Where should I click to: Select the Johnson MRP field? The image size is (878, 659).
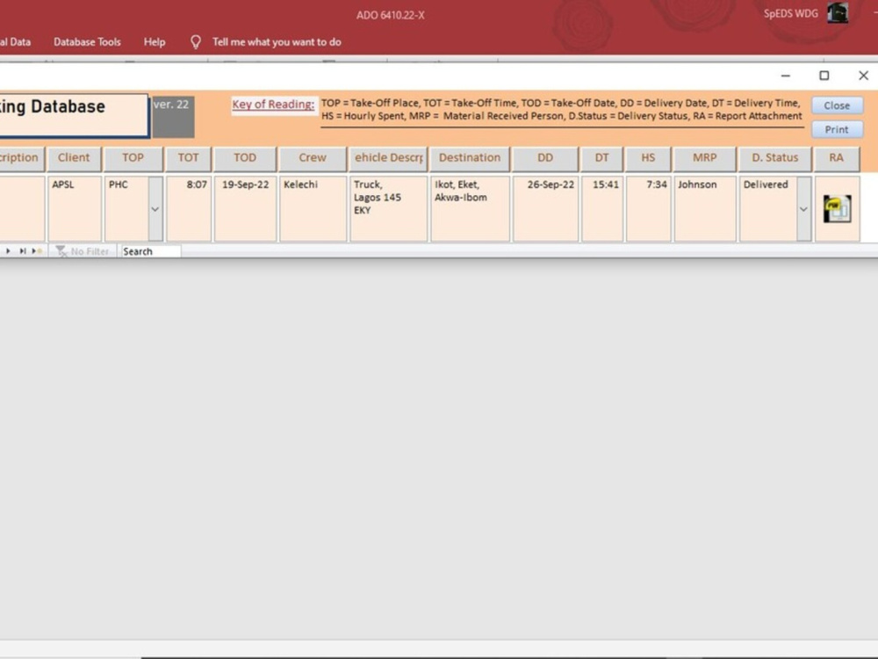pos(706,209)
